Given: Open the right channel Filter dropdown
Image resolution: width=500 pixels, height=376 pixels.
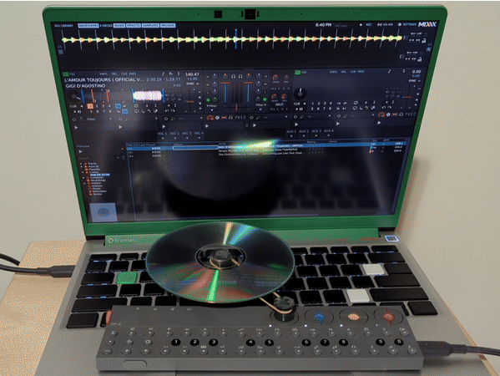Looking at the screenshot, I should point(260,104).
